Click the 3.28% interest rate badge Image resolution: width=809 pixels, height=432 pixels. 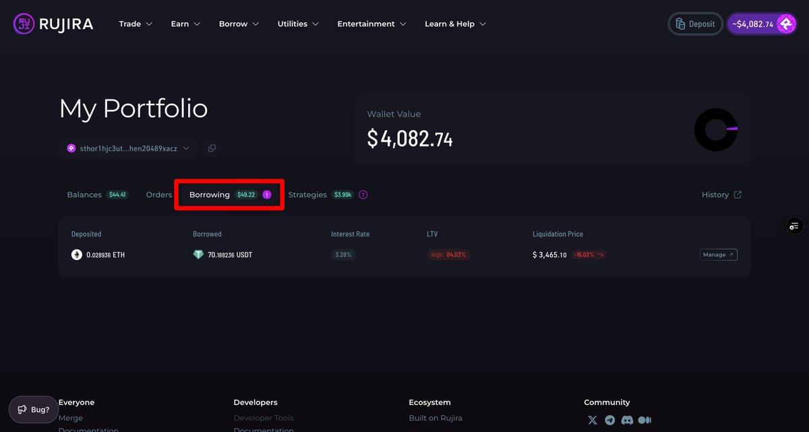click(344, 255)
